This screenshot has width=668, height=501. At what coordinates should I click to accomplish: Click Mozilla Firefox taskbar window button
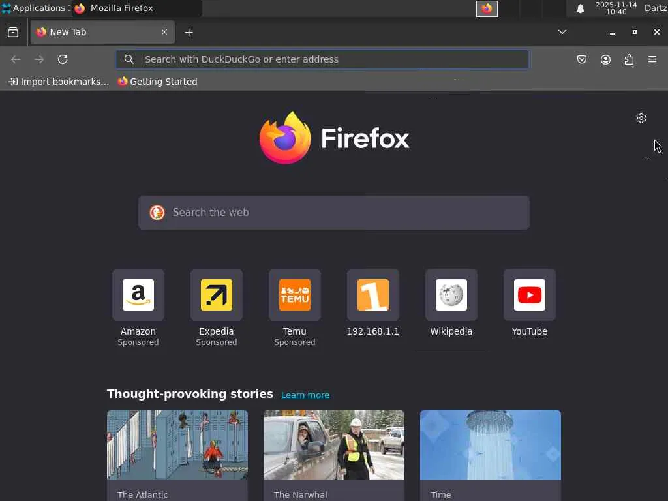136,8
